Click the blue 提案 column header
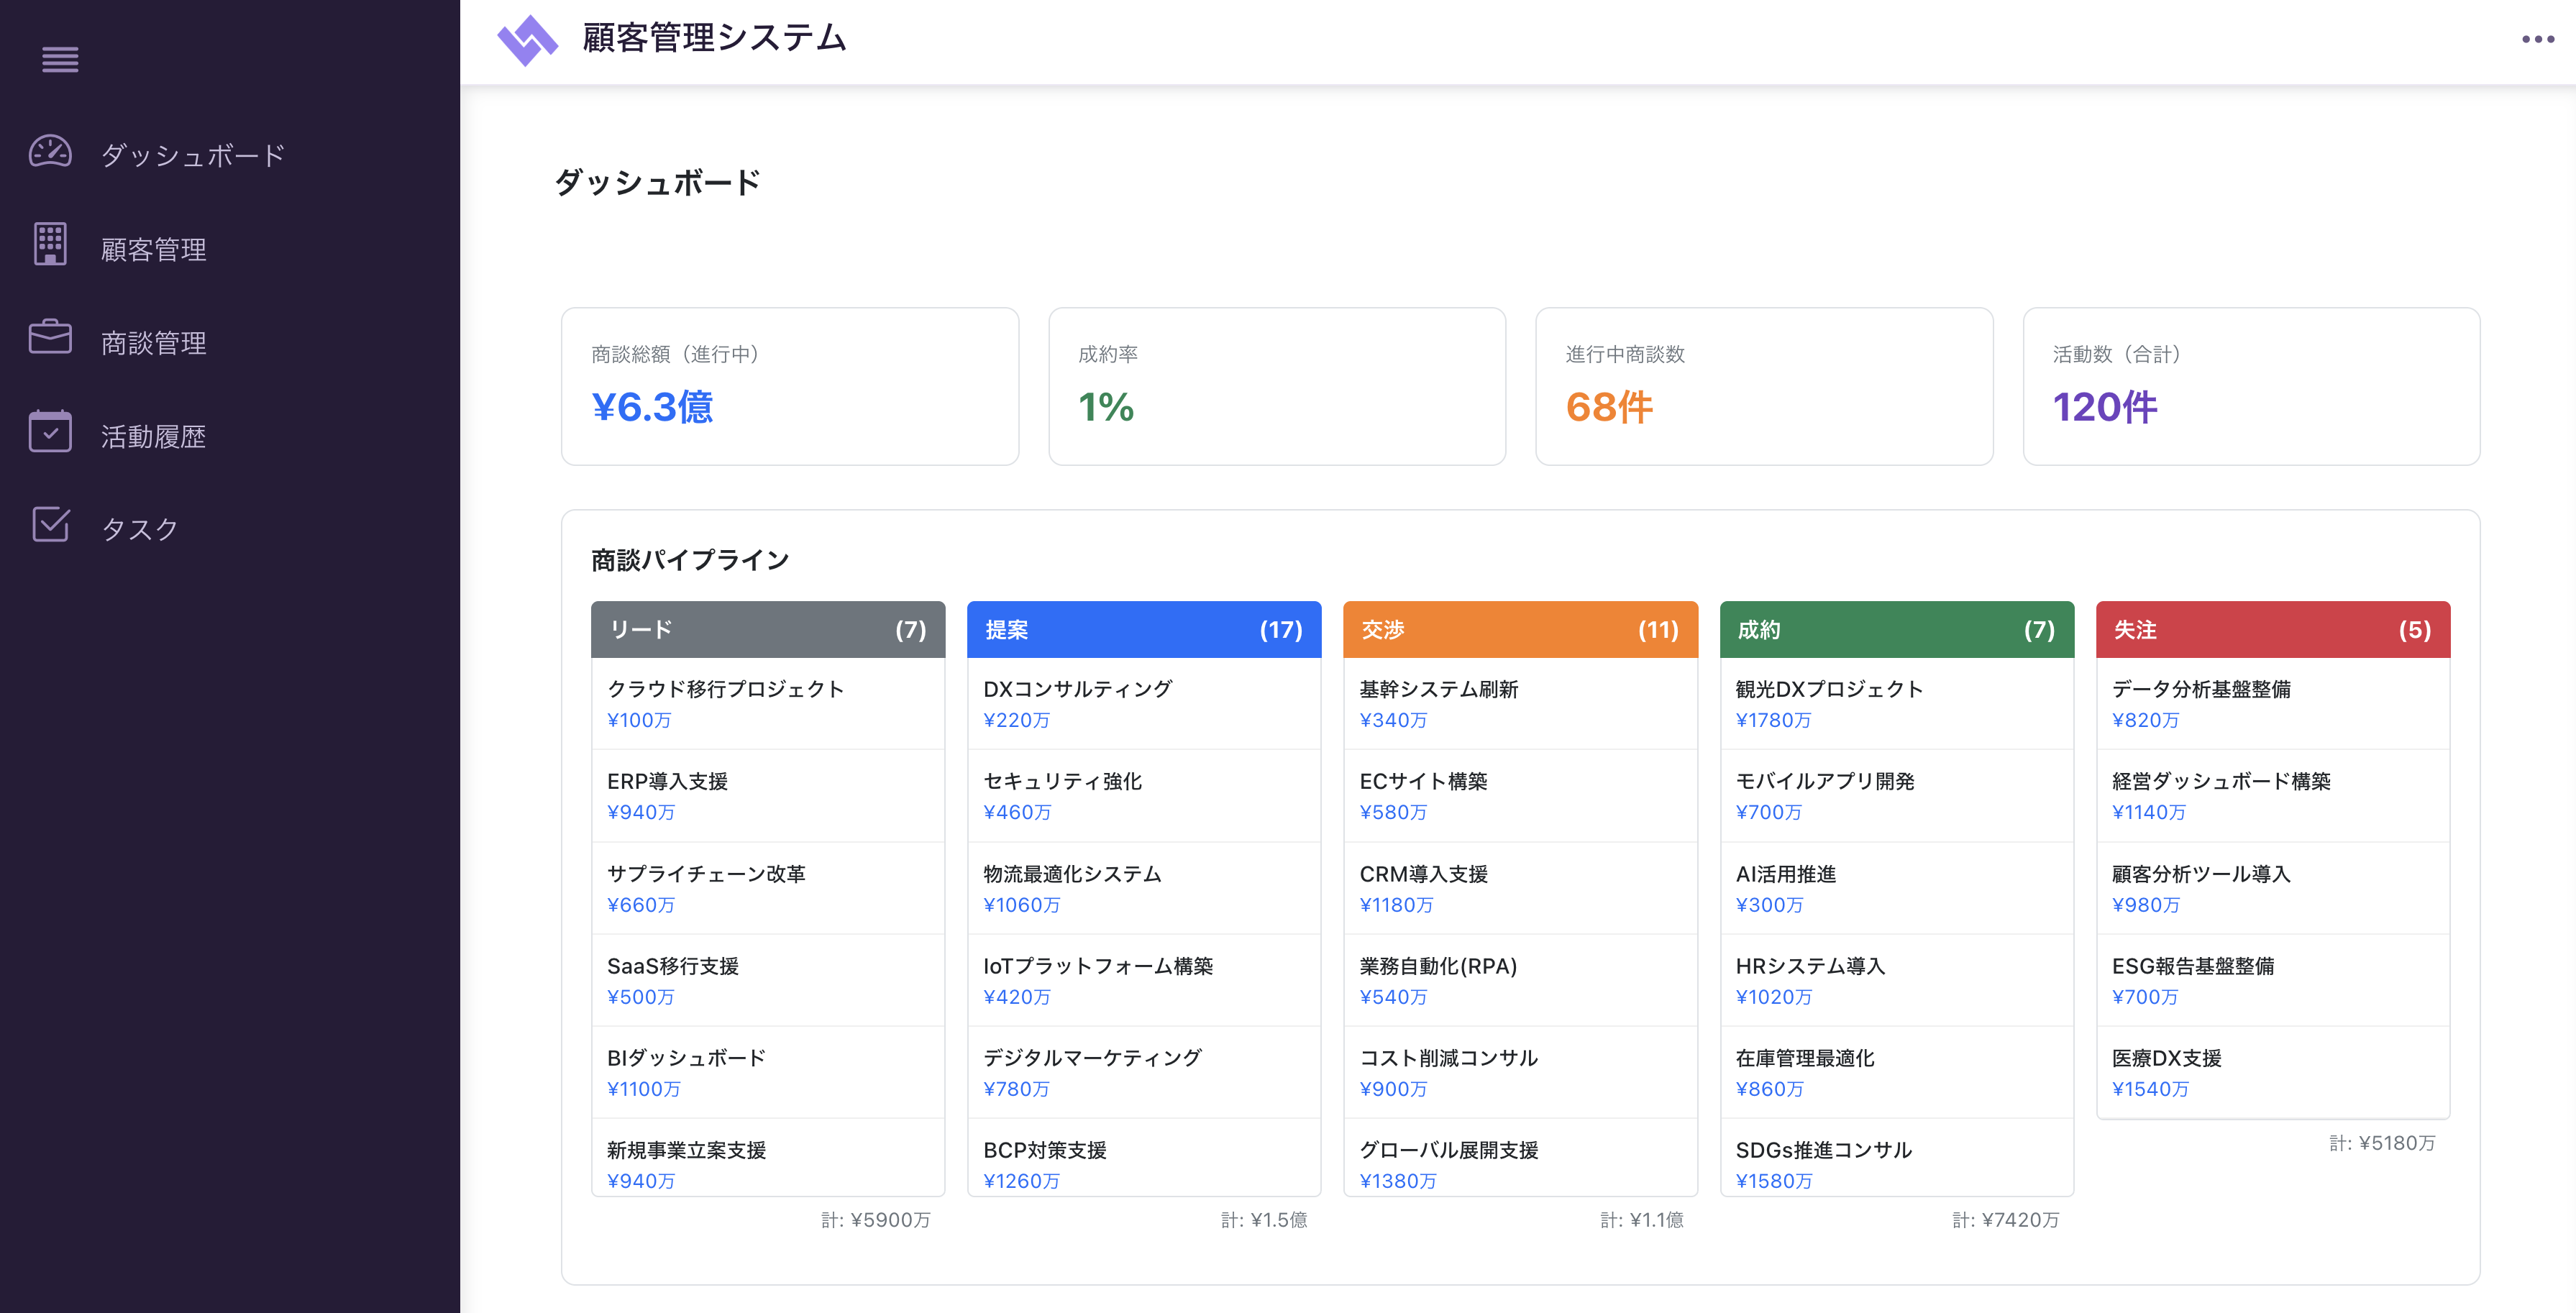This screenshot has height=1313, width=2576. 1144,629
